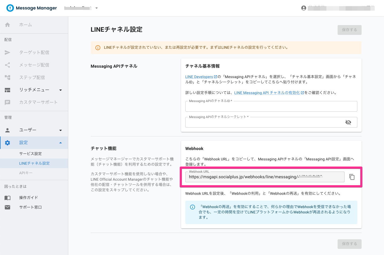The width and height of the screenshot is (384, 255).
Task: Expand the リッチメニュー submenu arrow
Action: tap(61, 90)
